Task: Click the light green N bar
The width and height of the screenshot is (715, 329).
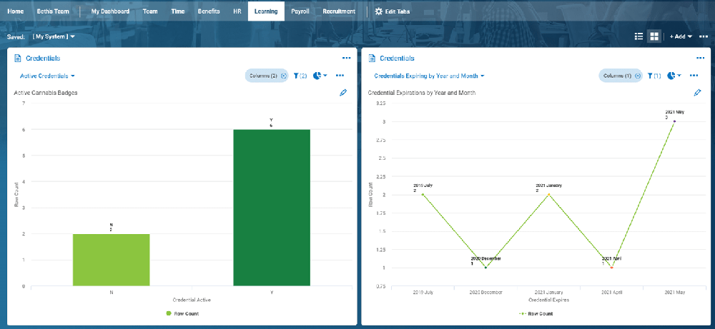Action: pyautogui.click(x=112, y=260)
